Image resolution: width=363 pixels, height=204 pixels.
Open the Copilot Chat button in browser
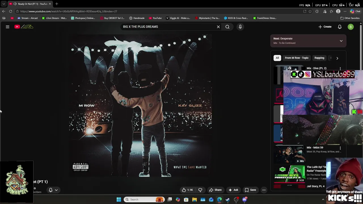(355, 11)
